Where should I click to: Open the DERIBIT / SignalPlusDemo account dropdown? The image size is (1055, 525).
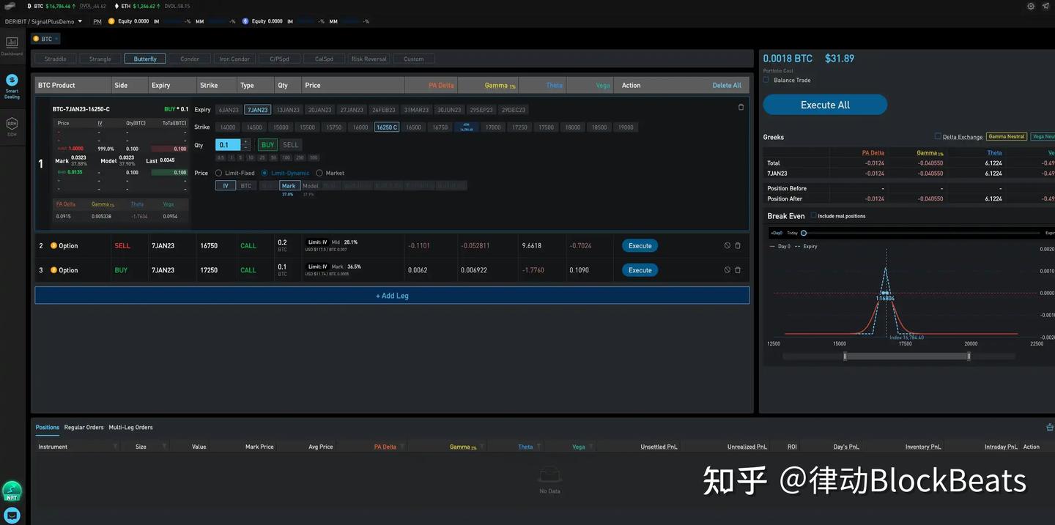pyautogui.click(x=43, y=21)
